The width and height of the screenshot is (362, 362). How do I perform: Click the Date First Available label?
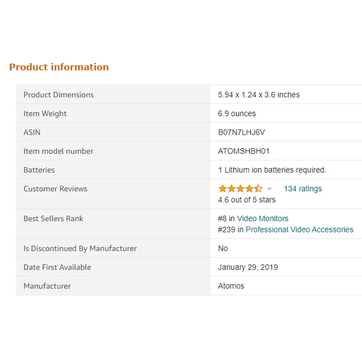pos(57,267)
